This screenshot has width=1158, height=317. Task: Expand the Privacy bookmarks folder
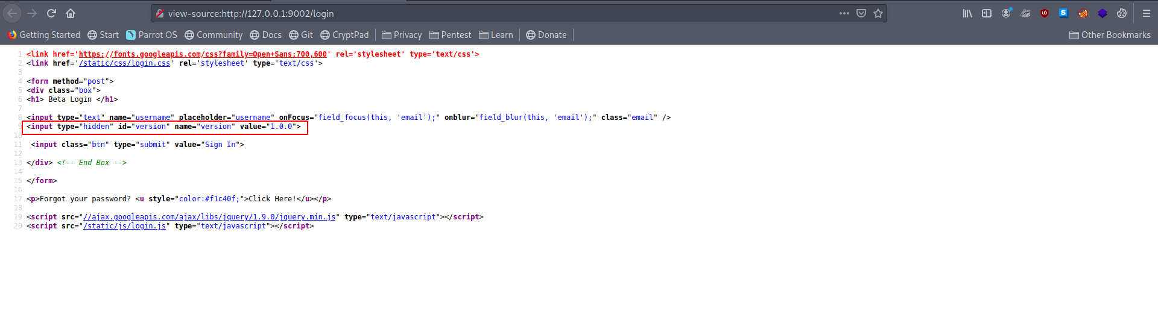click(x=402, y=35)
